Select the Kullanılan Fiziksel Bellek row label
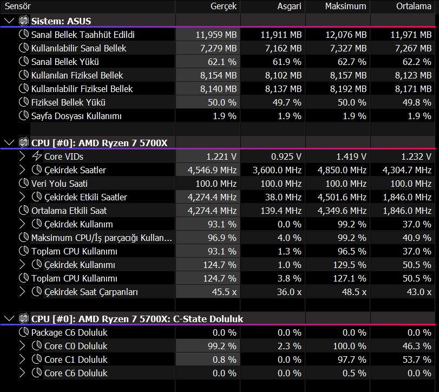This screenshot has width=439, height=392. 77,75
